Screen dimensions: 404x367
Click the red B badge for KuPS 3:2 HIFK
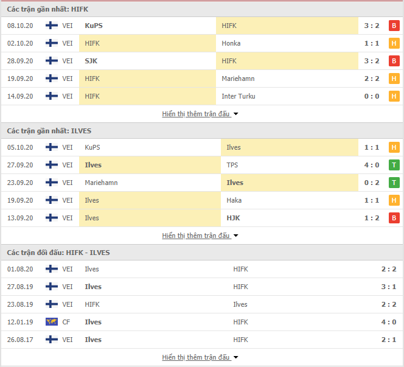pyautogui.click(x=394, y=26)
